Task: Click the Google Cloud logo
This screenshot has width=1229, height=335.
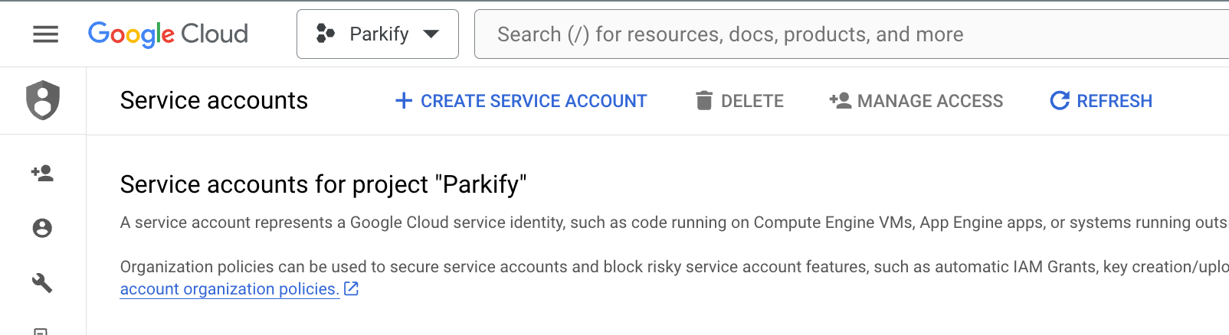Action: click(x=168, y=34)
